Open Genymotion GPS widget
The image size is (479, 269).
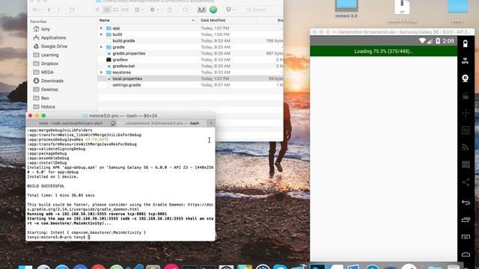[466, 61]
